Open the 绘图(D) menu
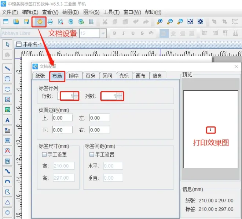 [70, 12]
